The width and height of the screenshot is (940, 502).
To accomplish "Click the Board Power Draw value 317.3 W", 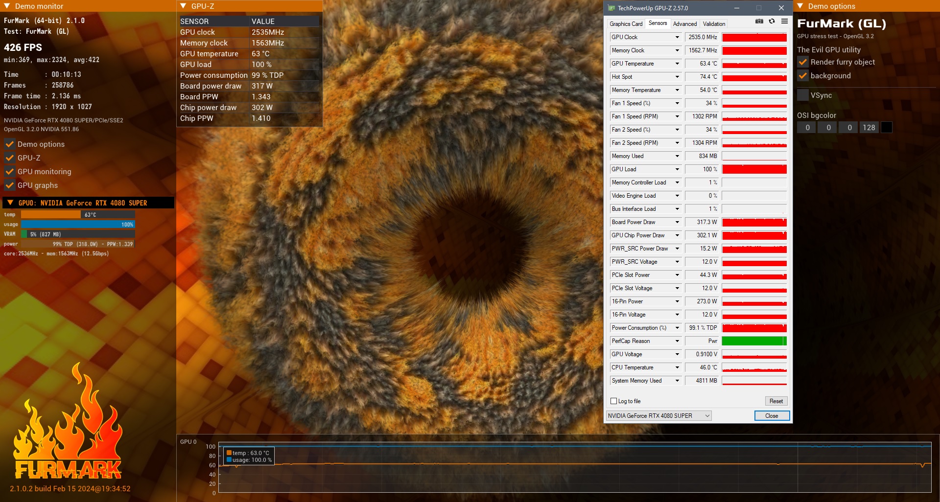I will tap(702, 222).
